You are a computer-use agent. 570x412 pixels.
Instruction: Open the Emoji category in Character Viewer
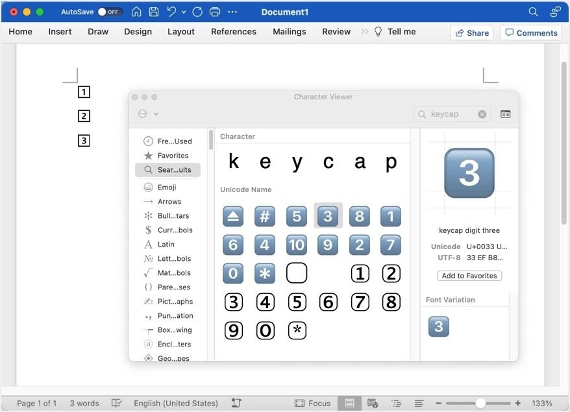pyautogui.click(x=167, y=187)
